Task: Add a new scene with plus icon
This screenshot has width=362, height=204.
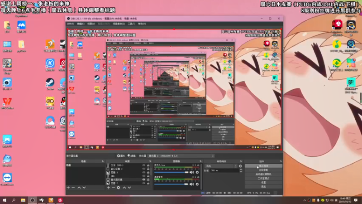Action: click(68, 188)
